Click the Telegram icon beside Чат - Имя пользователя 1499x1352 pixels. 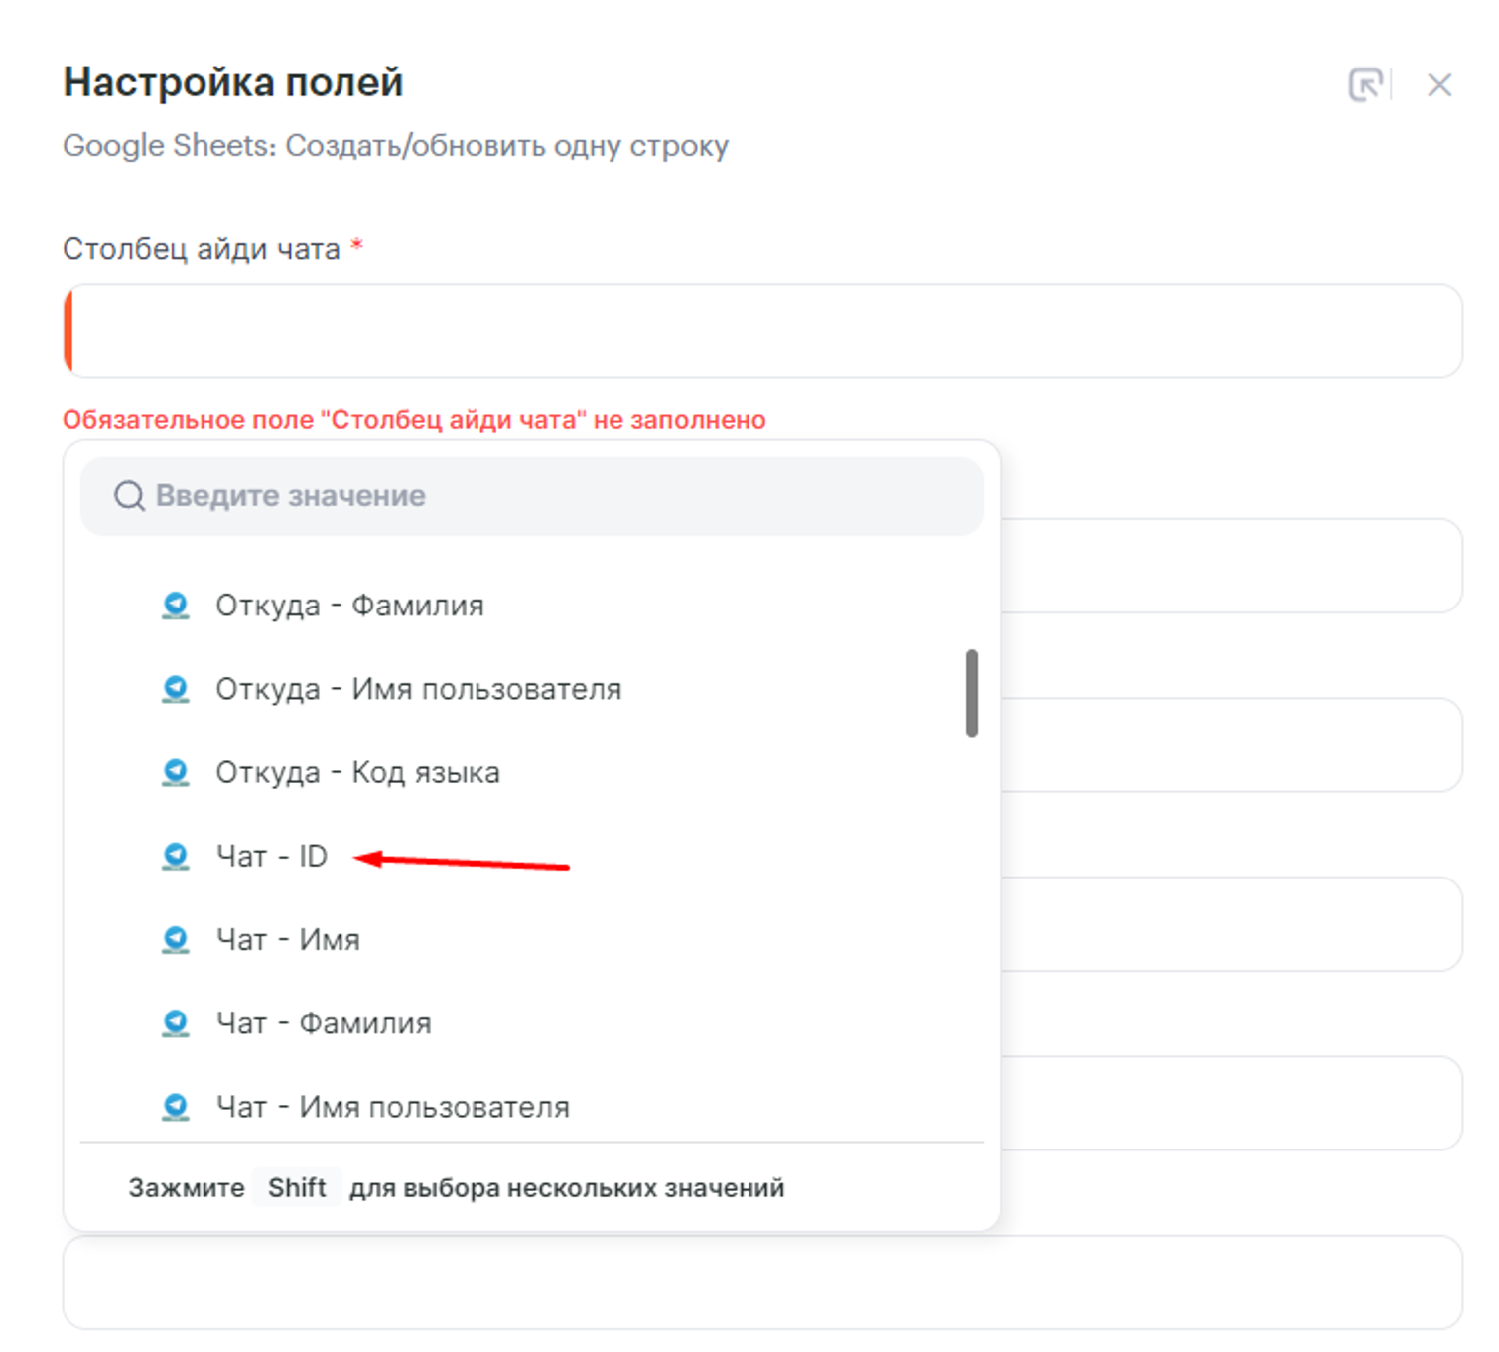coord(176,1106)
